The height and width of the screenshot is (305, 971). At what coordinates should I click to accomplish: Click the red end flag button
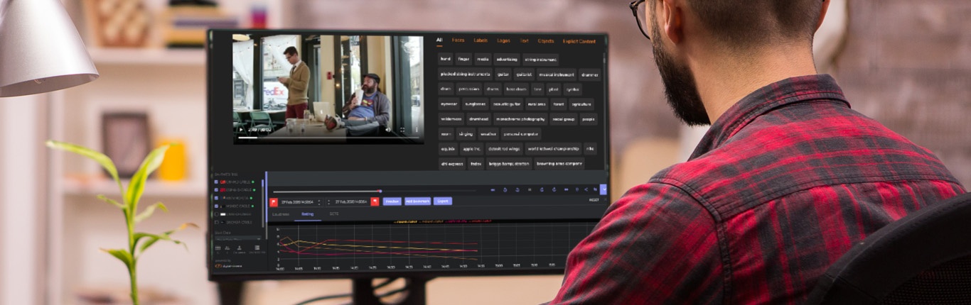click(x=375, y=201)
